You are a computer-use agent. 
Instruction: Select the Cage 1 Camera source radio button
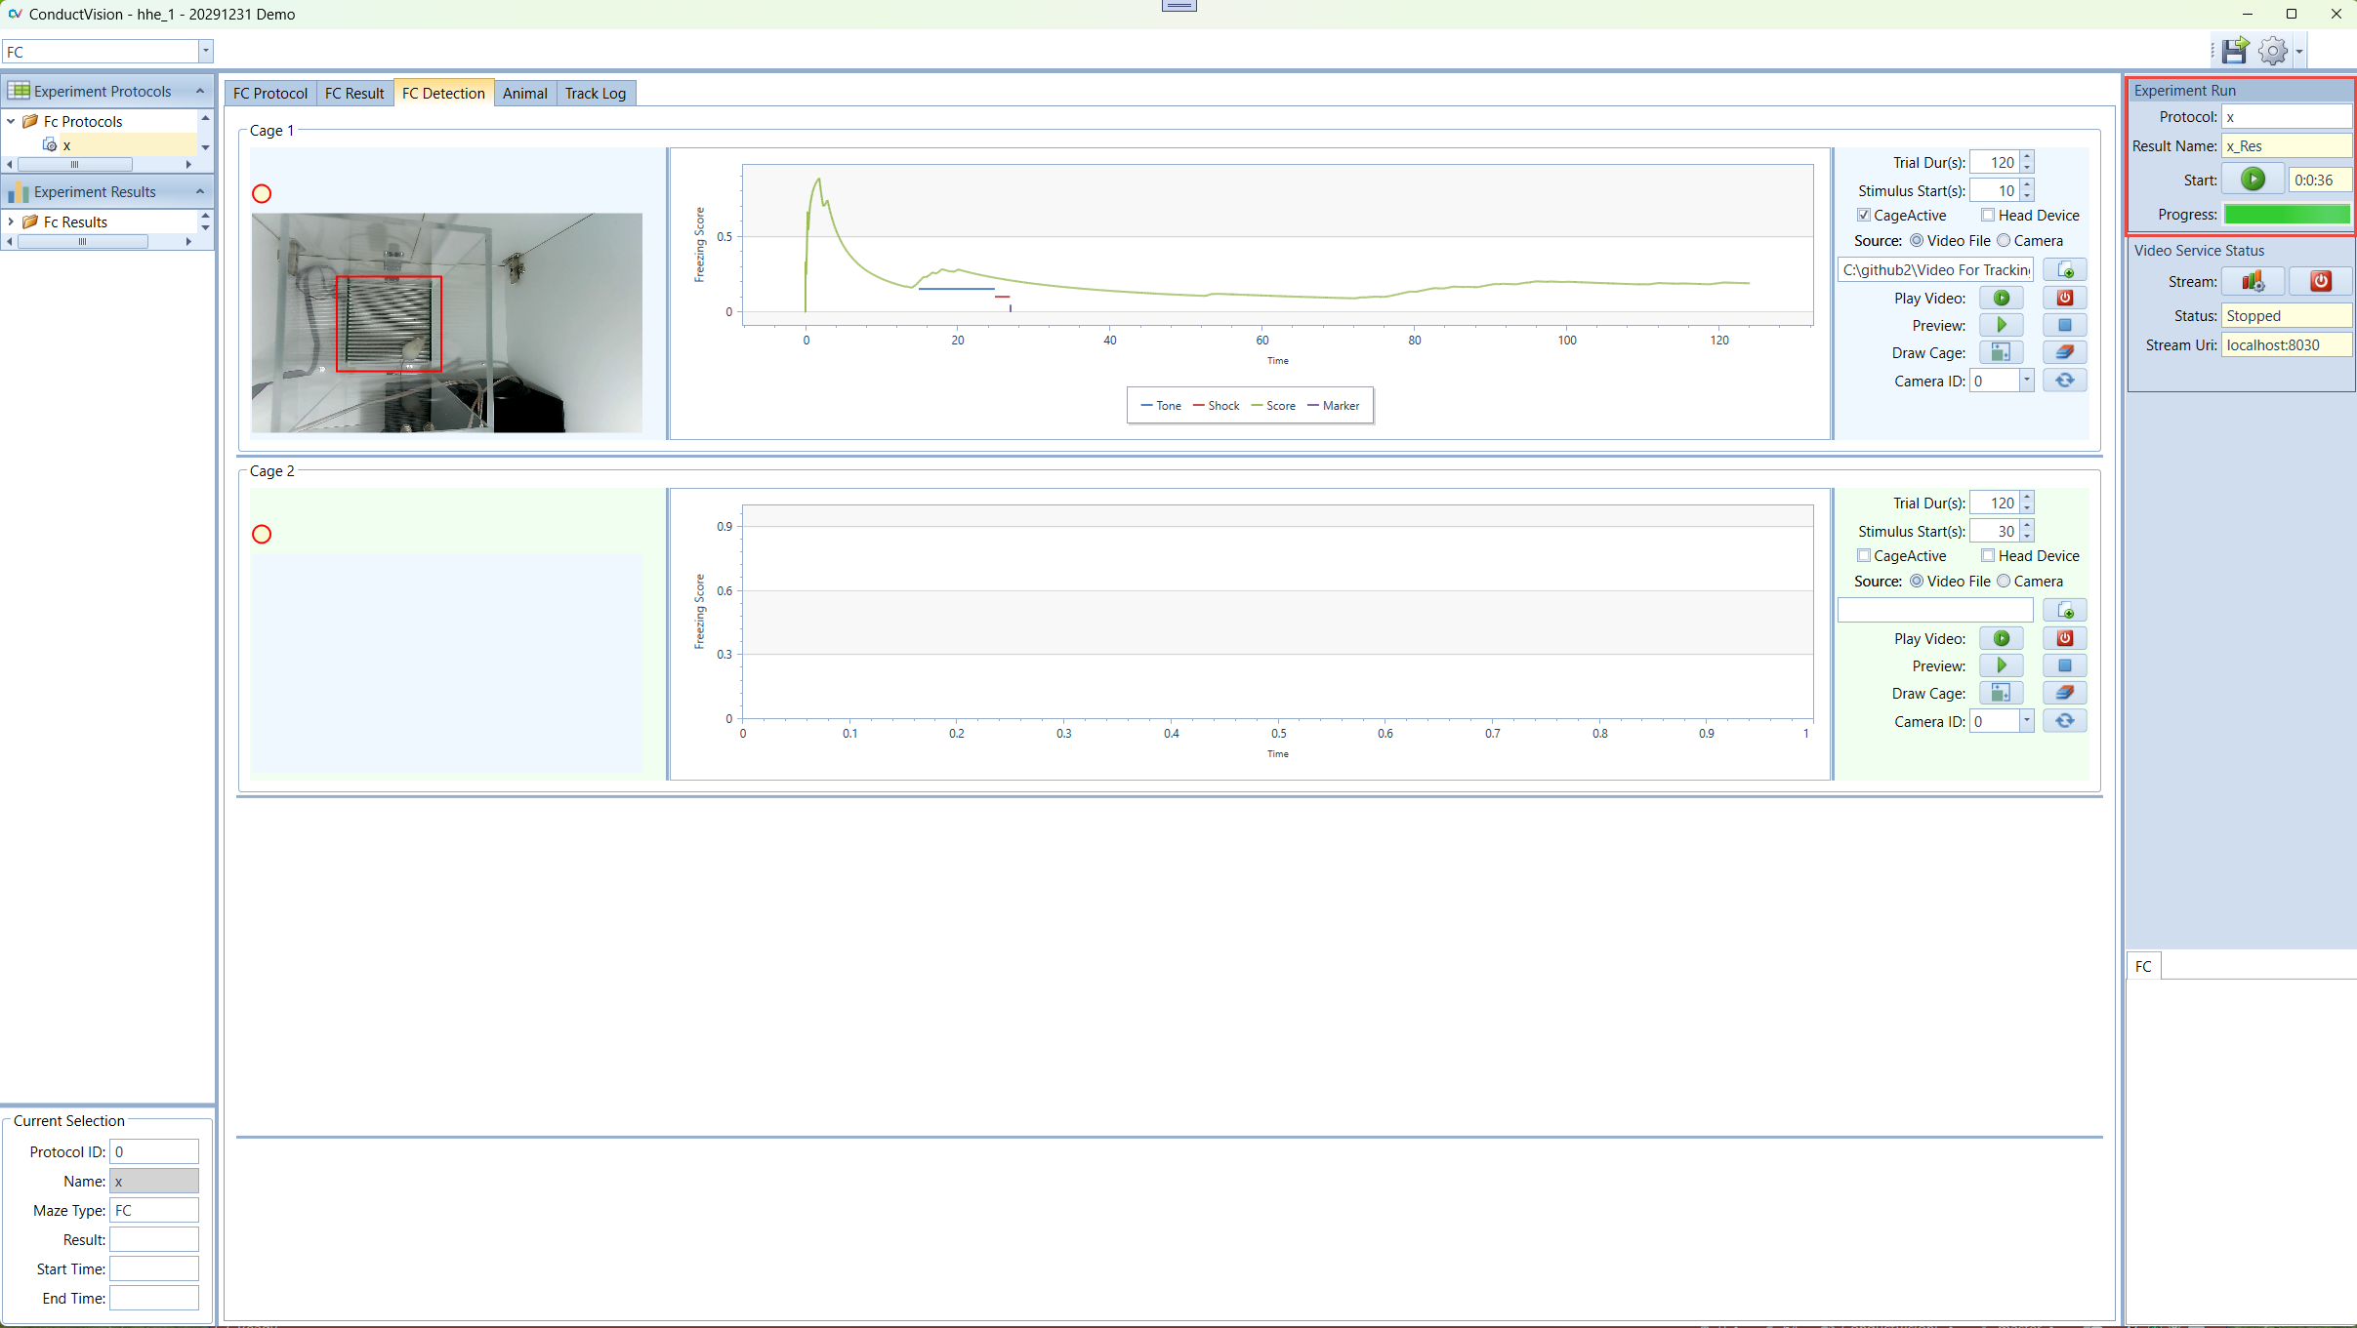(x=2005, y=241)
